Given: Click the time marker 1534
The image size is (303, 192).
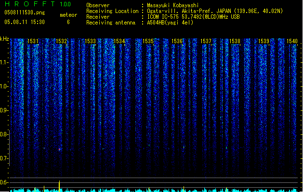Looking at the screenshot, I should 119,41.
